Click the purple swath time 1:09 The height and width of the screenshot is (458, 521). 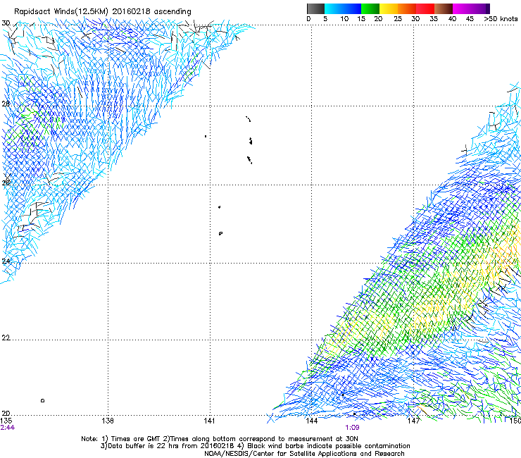point(352,428)
